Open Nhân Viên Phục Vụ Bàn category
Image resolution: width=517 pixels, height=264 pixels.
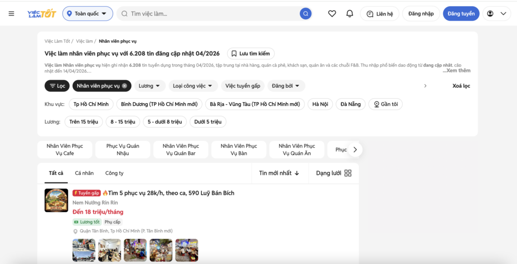pos(239,150)
